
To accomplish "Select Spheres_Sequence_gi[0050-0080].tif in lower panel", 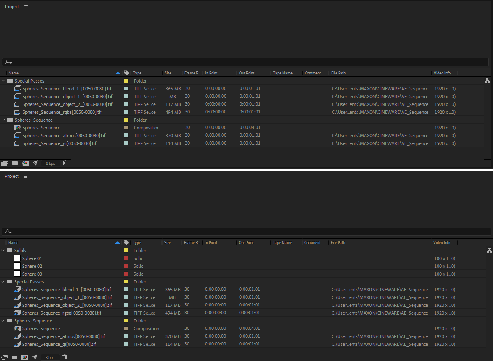I will coord(59,344).
